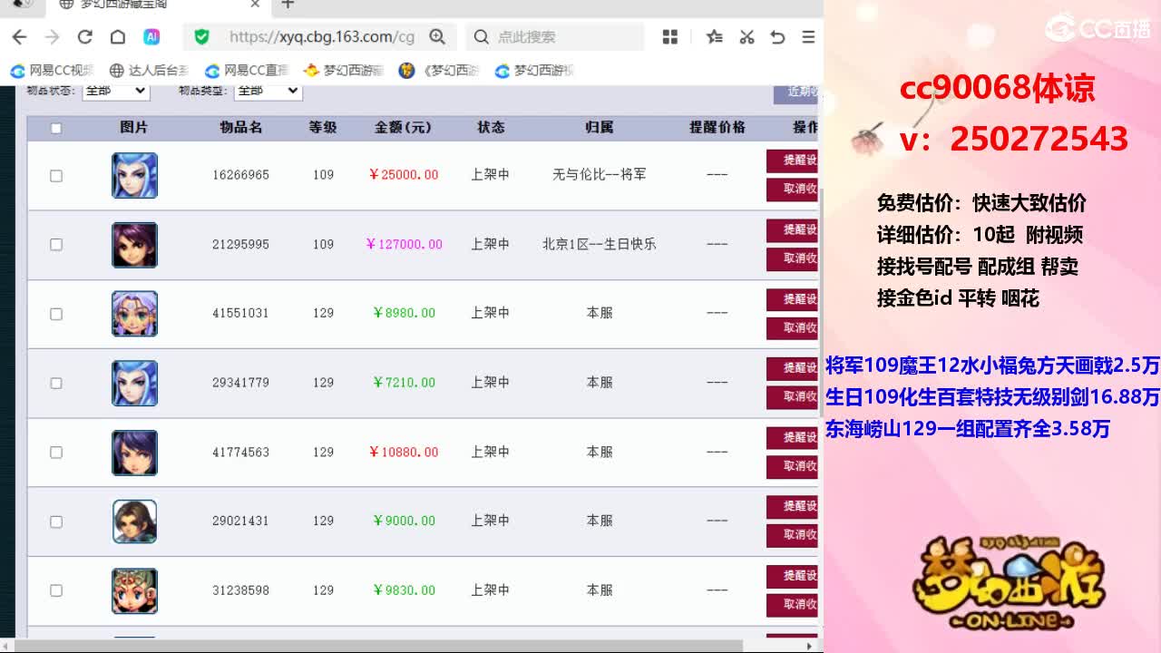
Task: Check the box for item 16266965
Action: pyautogui.click(x=55, y=175)
